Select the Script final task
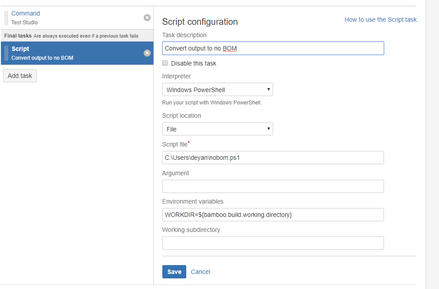 [77, 53]
